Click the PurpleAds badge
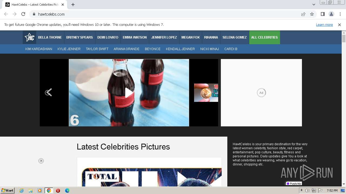This screenshot has height=194, width=346. 294,183
